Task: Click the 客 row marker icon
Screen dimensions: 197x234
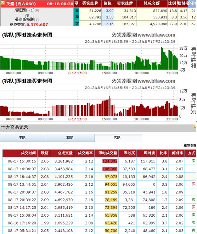Action: point(77,23)
